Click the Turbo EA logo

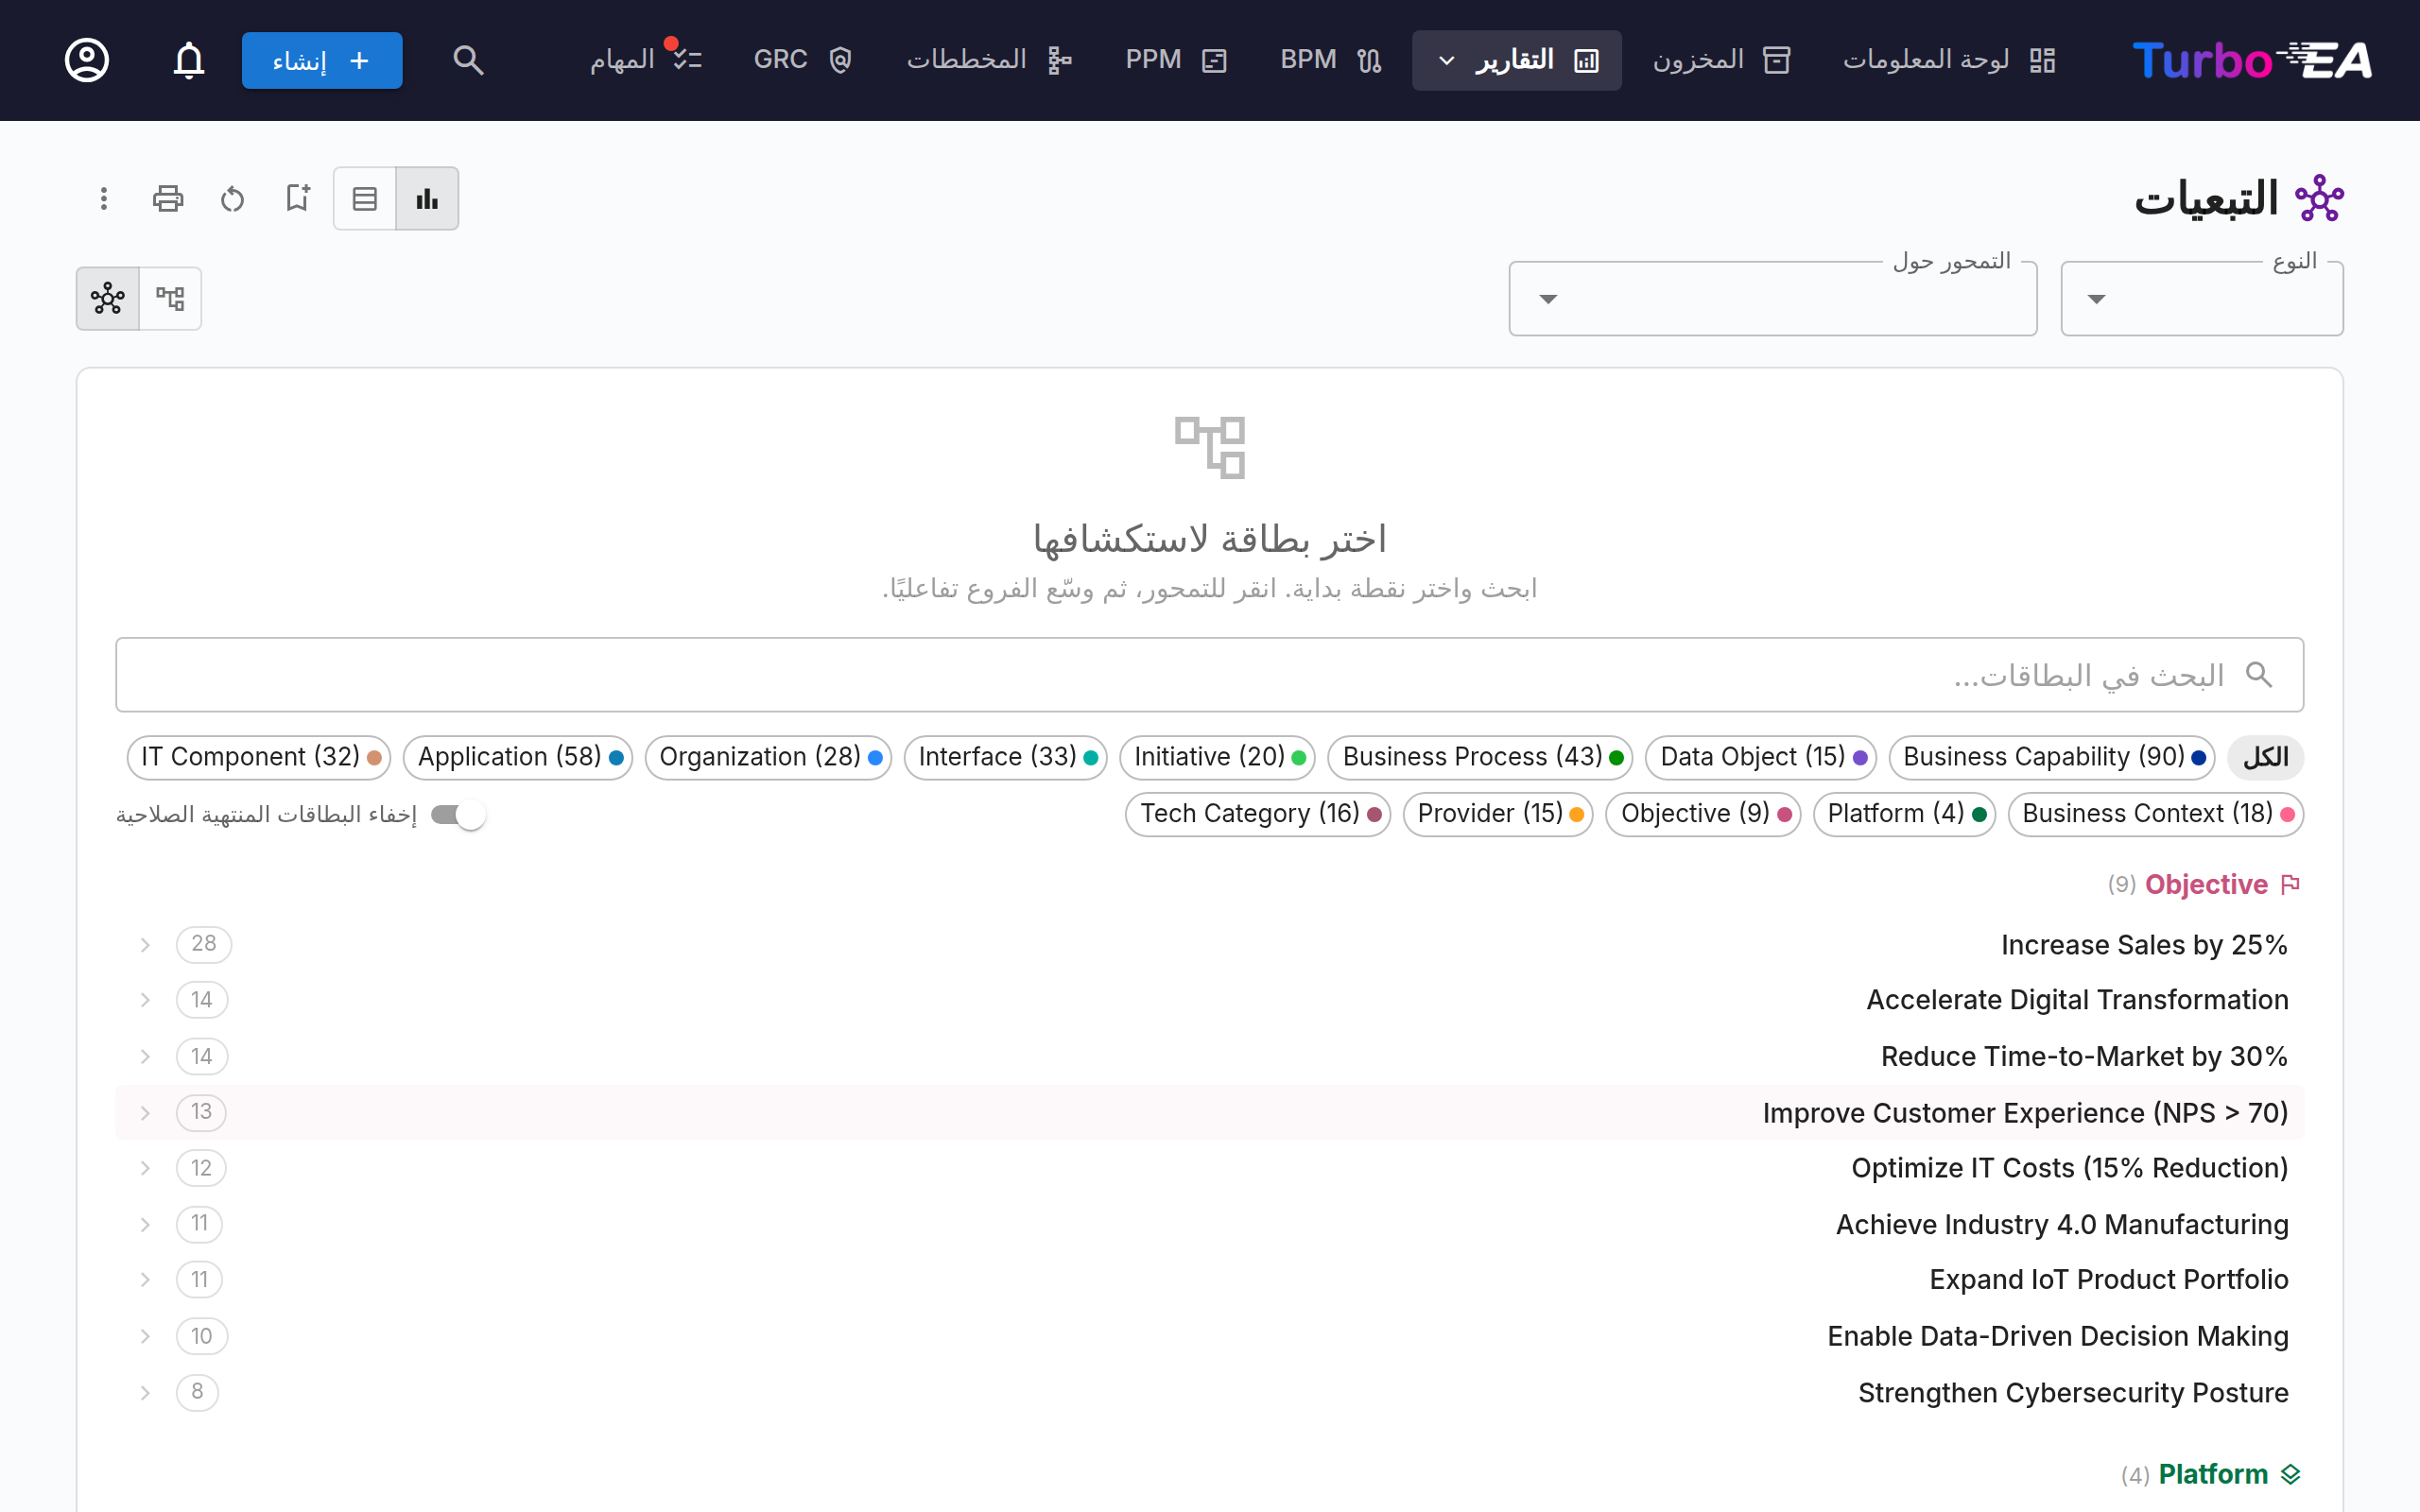[2252, 60]
